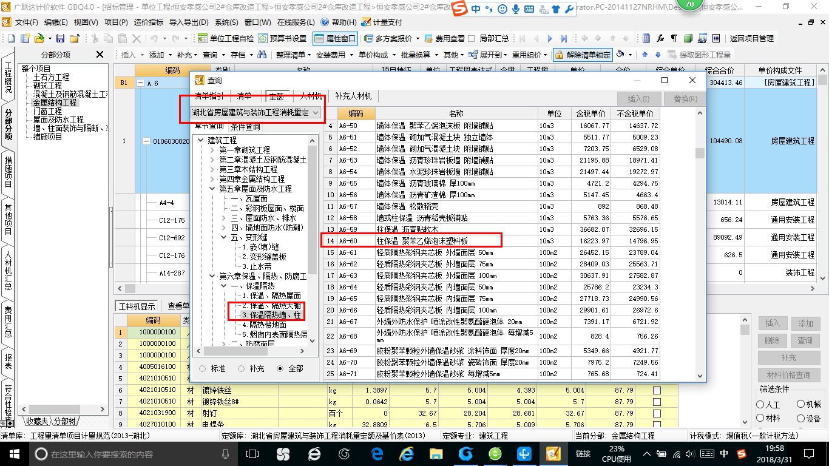The image size is (829, 466).
Task: Click the paint bucket fill color icon
Action: point(620,55)
